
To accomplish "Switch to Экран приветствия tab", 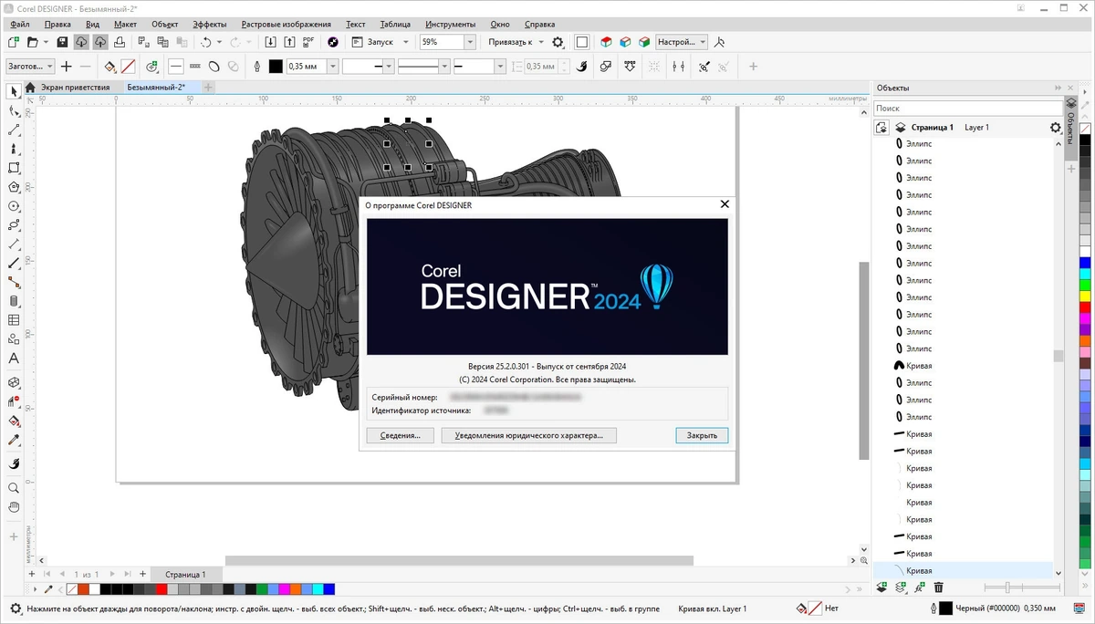I will coord(75,88).
